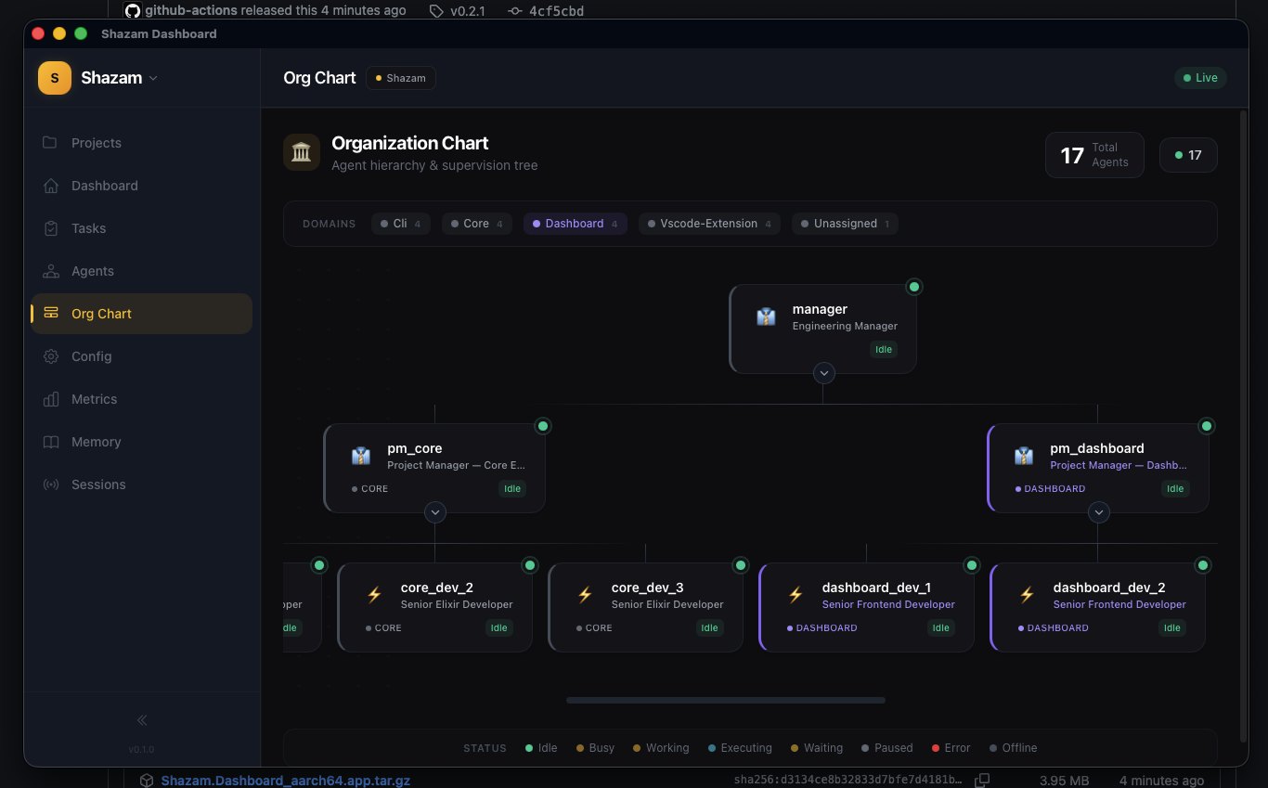Viewport: 1268px width, 788px height.
Task: Open the Shazam workspace dropdown
Action: pos(154,78)
